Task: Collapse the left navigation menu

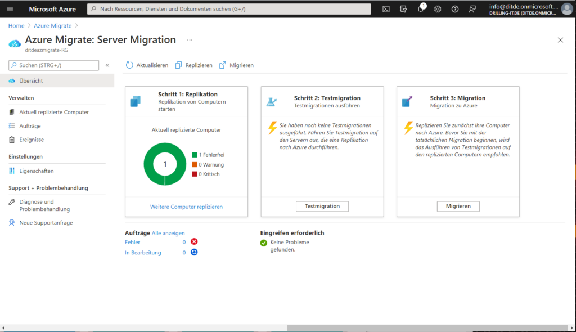Action: (x=107, y=65)
